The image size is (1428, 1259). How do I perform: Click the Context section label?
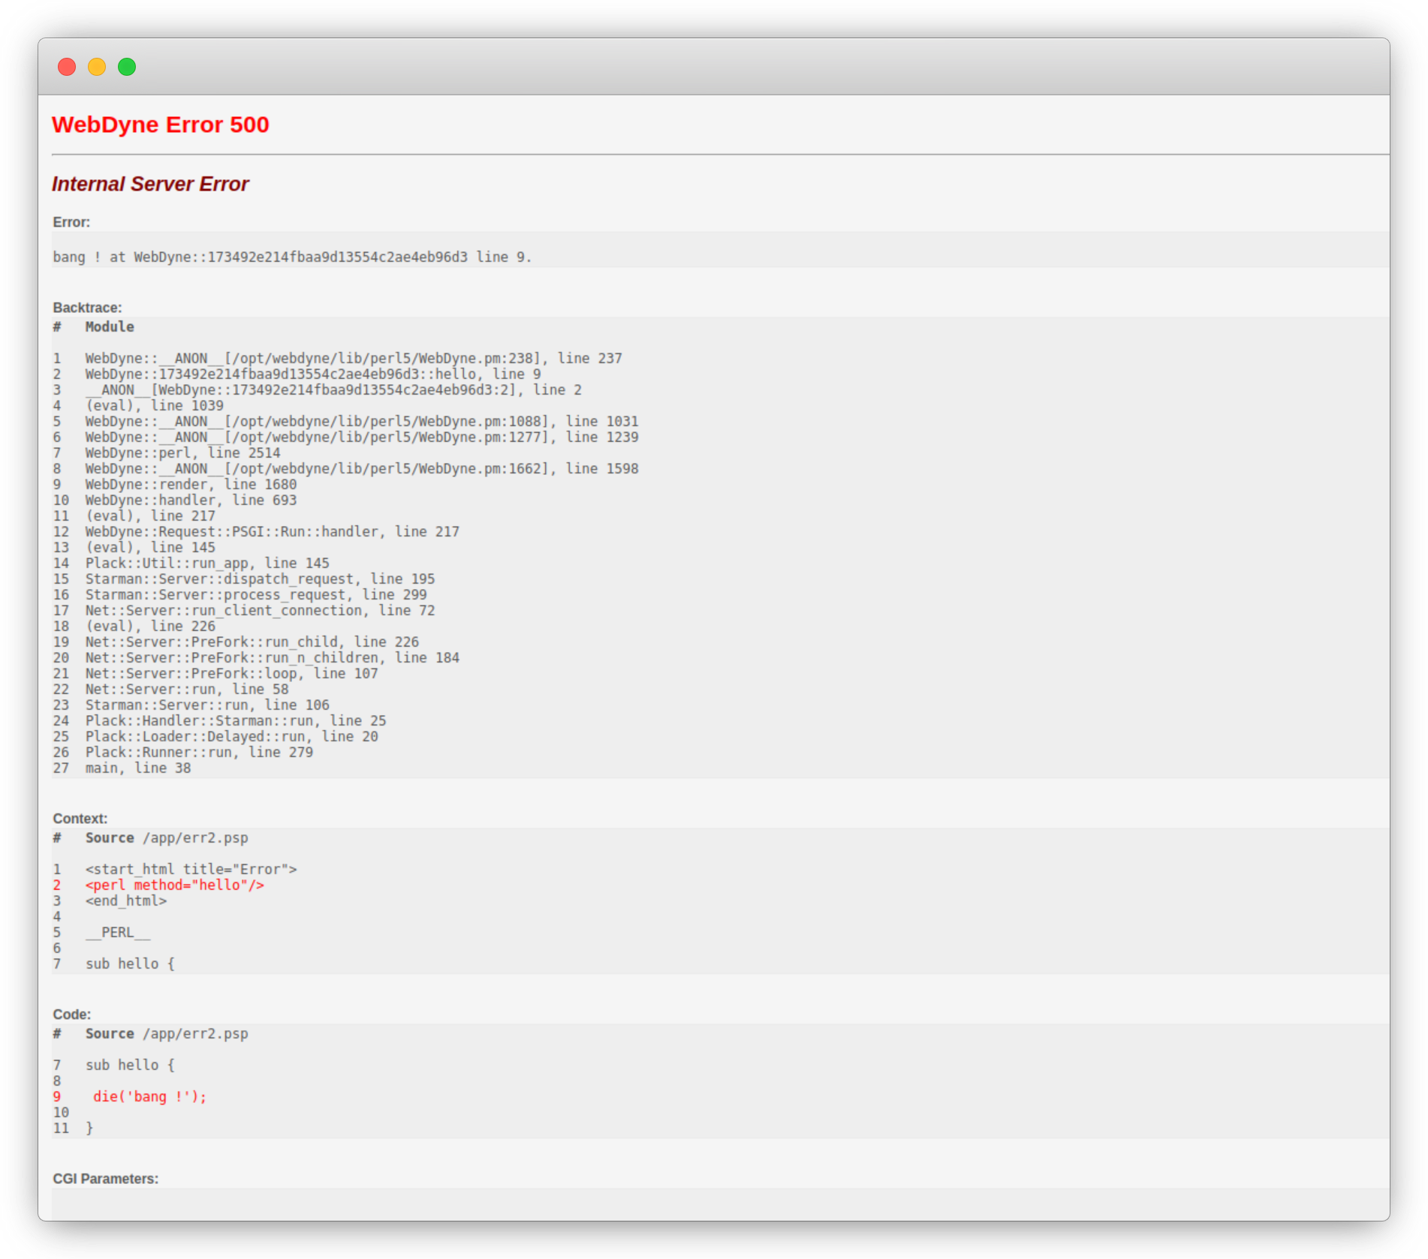pos(80,819)
